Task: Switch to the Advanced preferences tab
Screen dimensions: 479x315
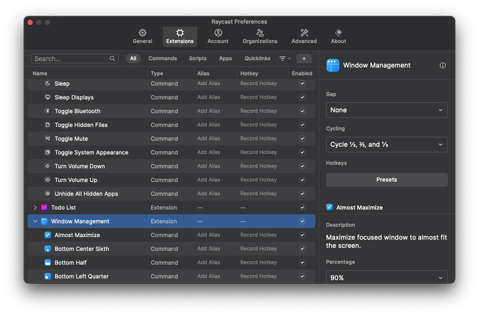Action: tap(304, 37)
